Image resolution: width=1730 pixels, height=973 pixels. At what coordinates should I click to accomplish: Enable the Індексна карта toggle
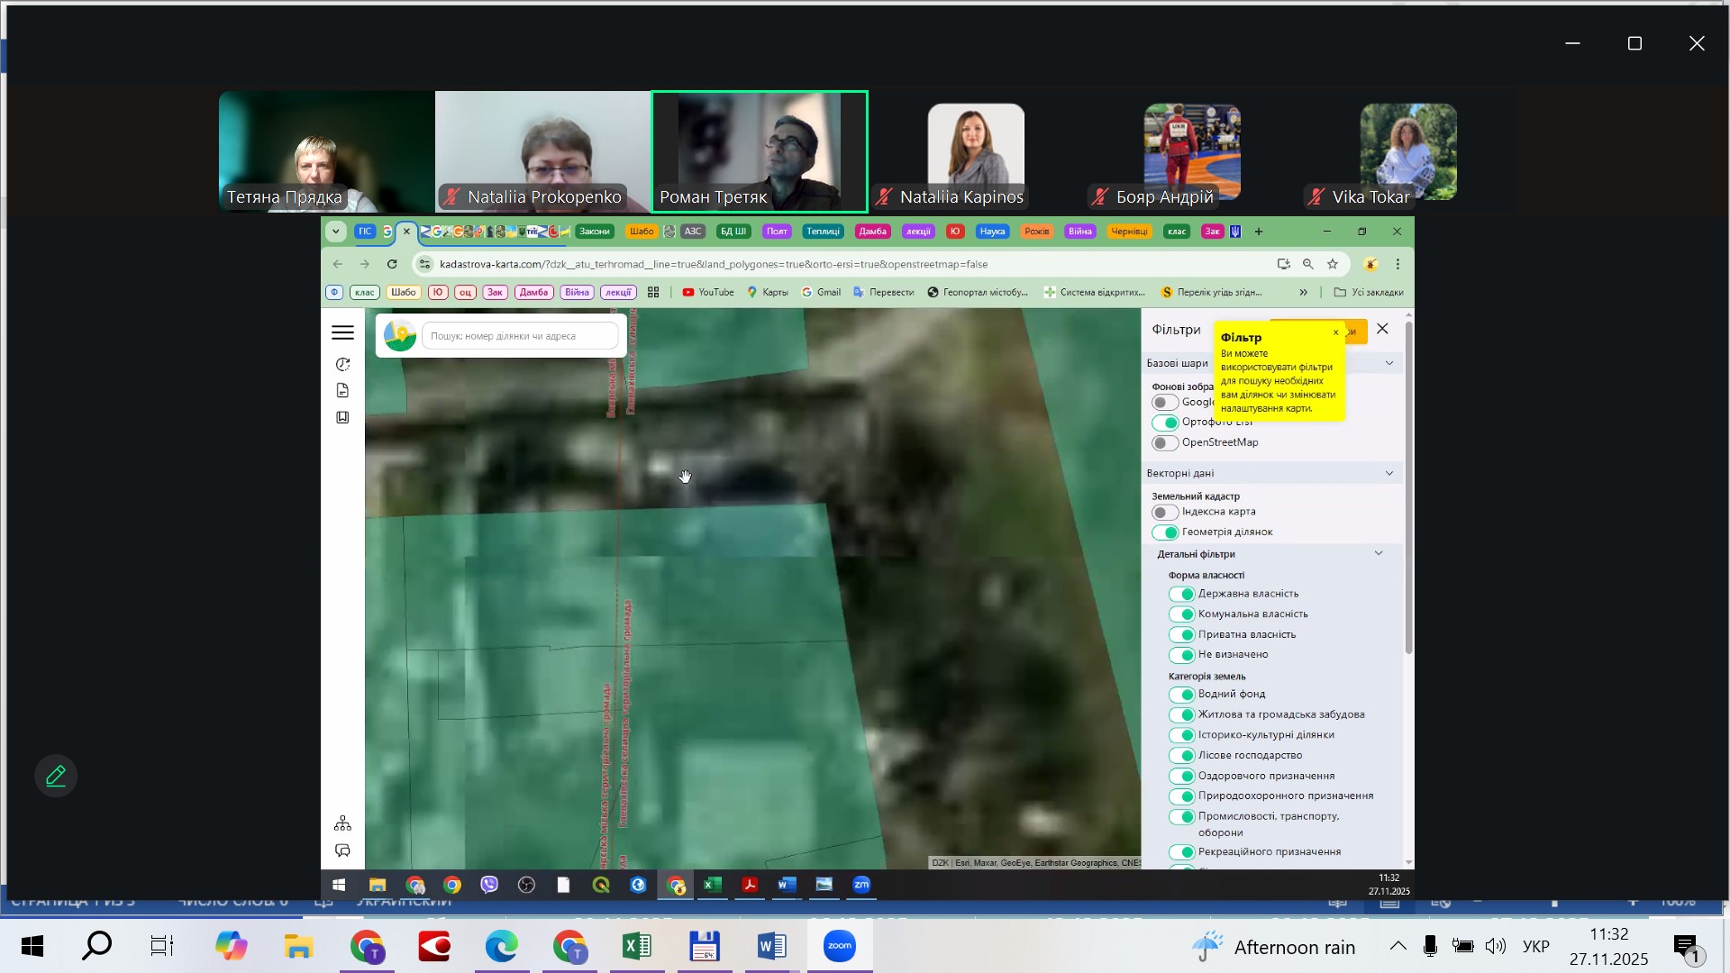1164,512
